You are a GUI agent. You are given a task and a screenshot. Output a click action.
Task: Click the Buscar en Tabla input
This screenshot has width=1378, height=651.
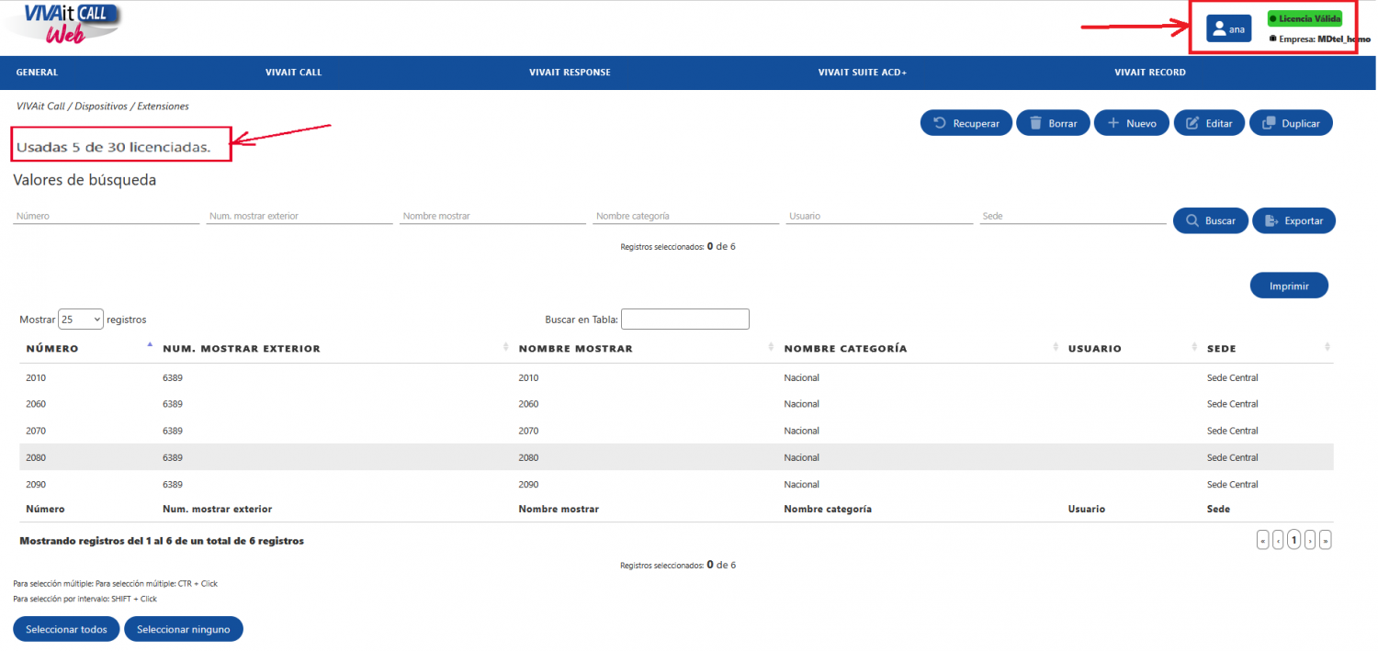[685, 320]
